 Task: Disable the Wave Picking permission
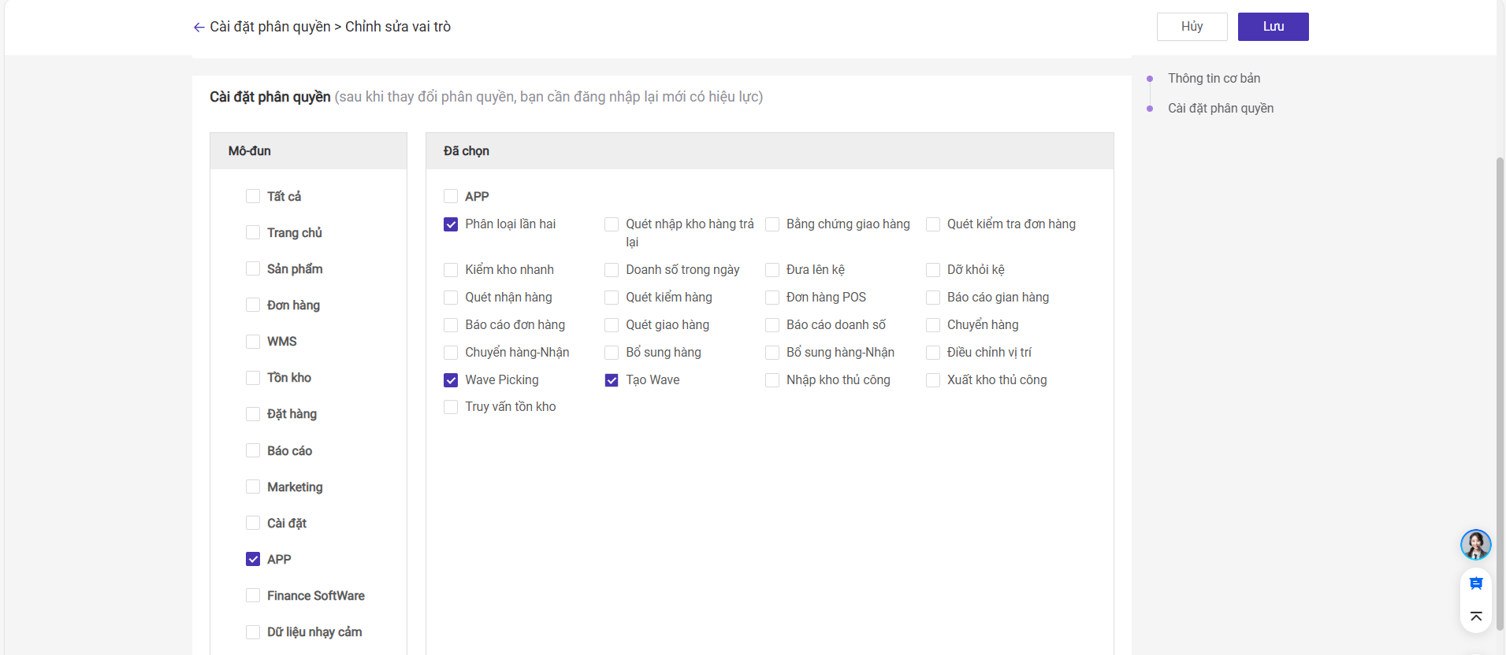click(x=451, y=380)
